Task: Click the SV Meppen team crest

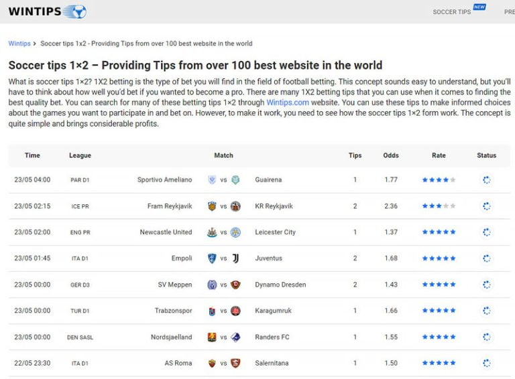Action: 212,285
